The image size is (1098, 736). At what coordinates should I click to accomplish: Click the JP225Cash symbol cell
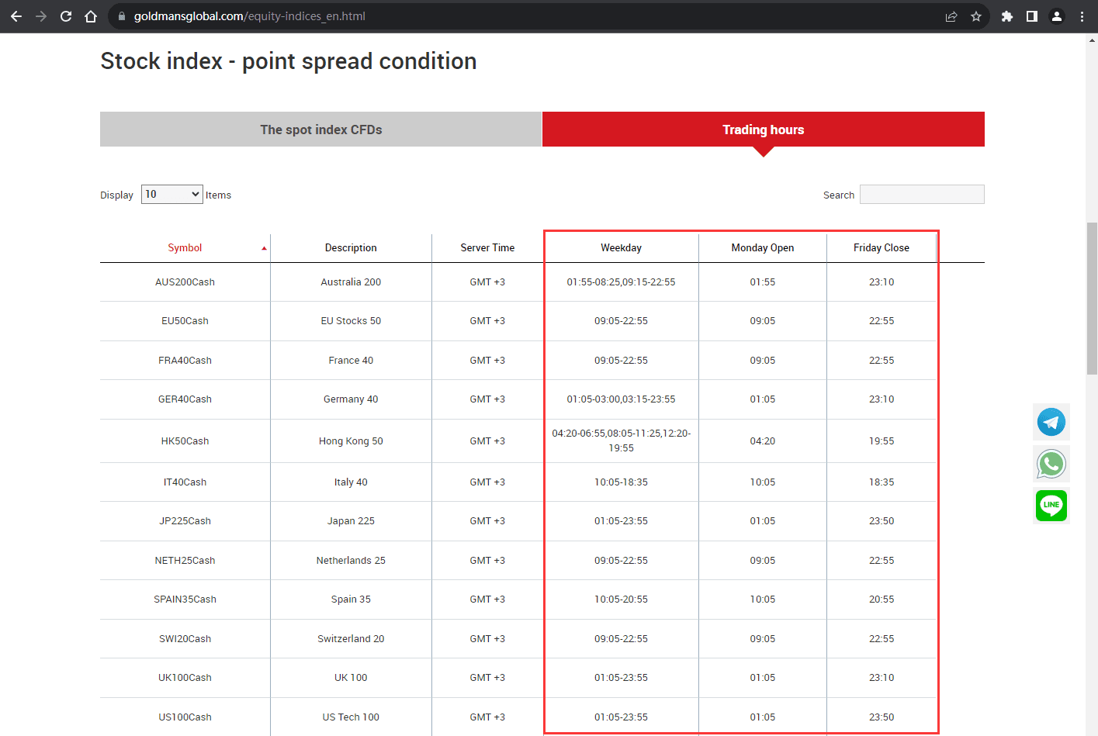coord(185,521)
